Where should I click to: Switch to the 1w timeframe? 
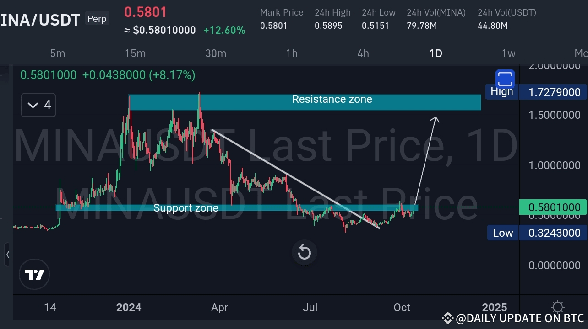(508, 53)
